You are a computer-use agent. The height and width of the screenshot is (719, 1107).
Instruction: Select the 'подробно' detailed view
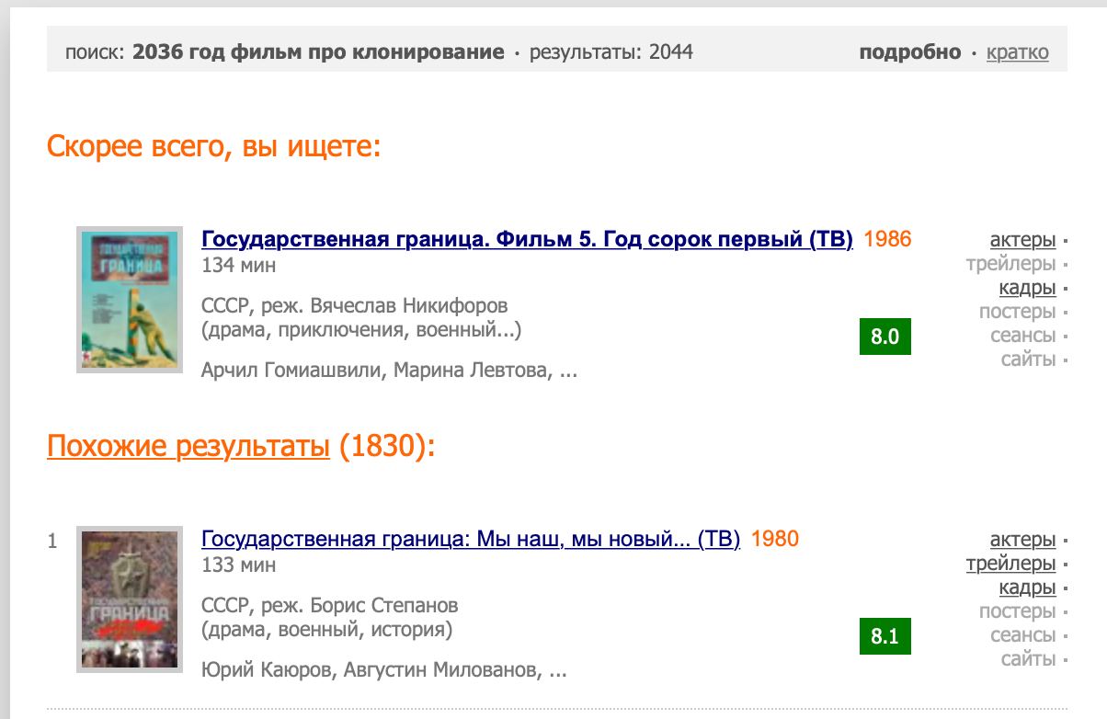pyautogui.click(x=910, y=52)
